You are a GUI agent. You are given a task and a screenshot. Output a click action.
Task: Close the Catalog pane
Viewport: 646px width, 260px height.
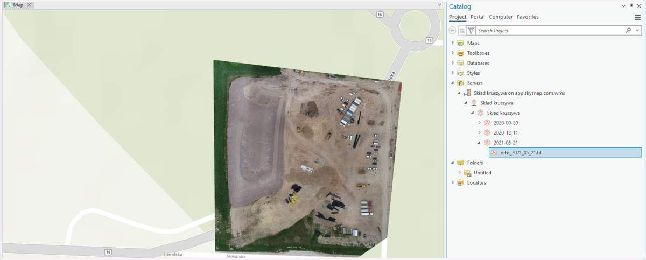639,5
